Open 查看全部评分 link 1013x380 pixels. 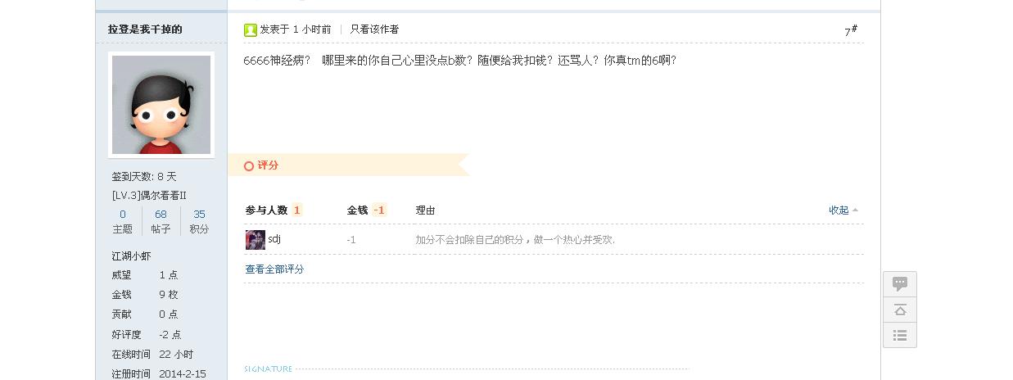point(274,269)
